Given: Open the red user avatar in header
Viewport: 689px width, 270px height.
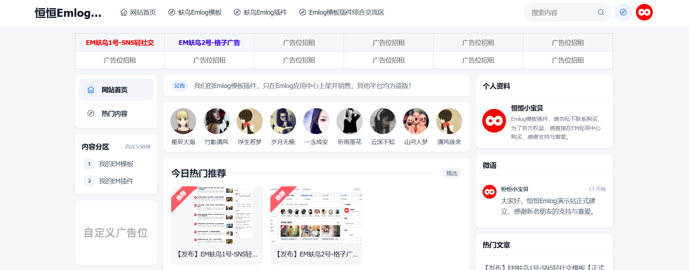Looking at the screenshot, I should pyautogui.click(x=644, y=12).
